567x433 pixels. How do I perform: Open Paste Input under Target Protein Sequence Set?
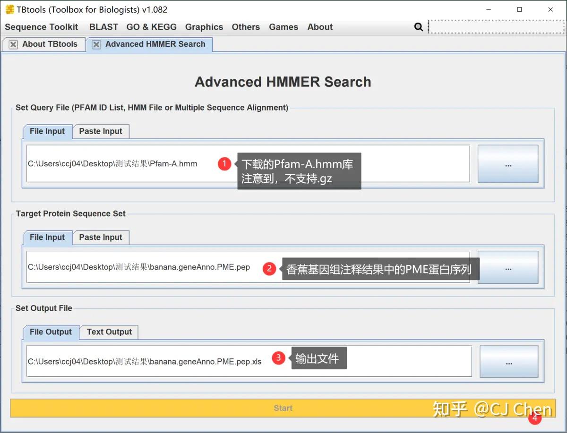[101, 237]
